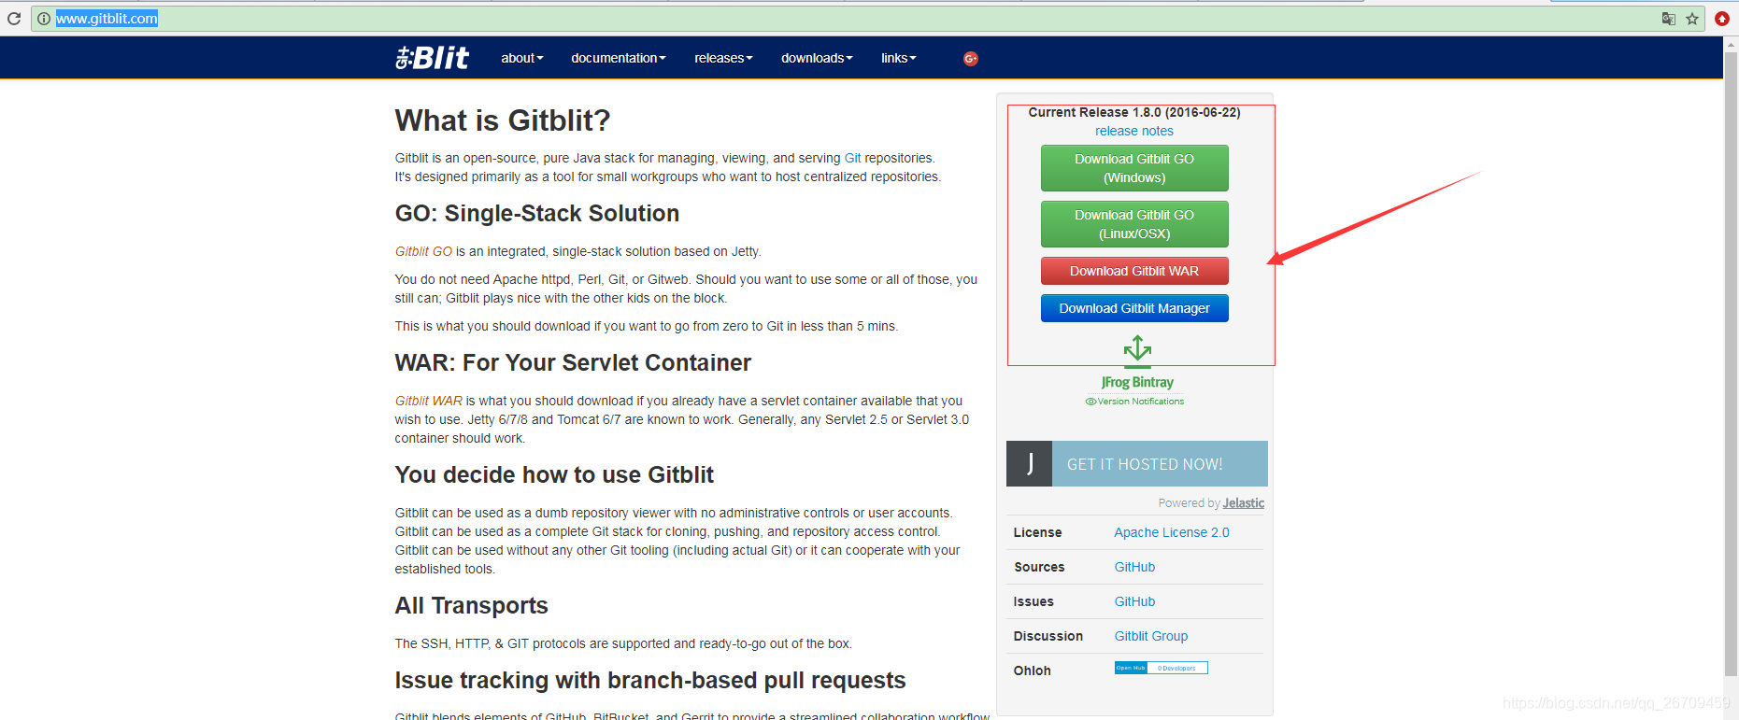This screenshot has width=1739, height=720.
Task: Click the blue Download Gitblit Manager button
Action: pos(1134,308)
